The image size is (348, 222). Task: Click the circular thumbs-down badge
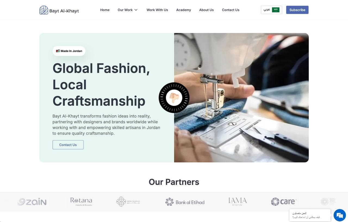point(174,98)
